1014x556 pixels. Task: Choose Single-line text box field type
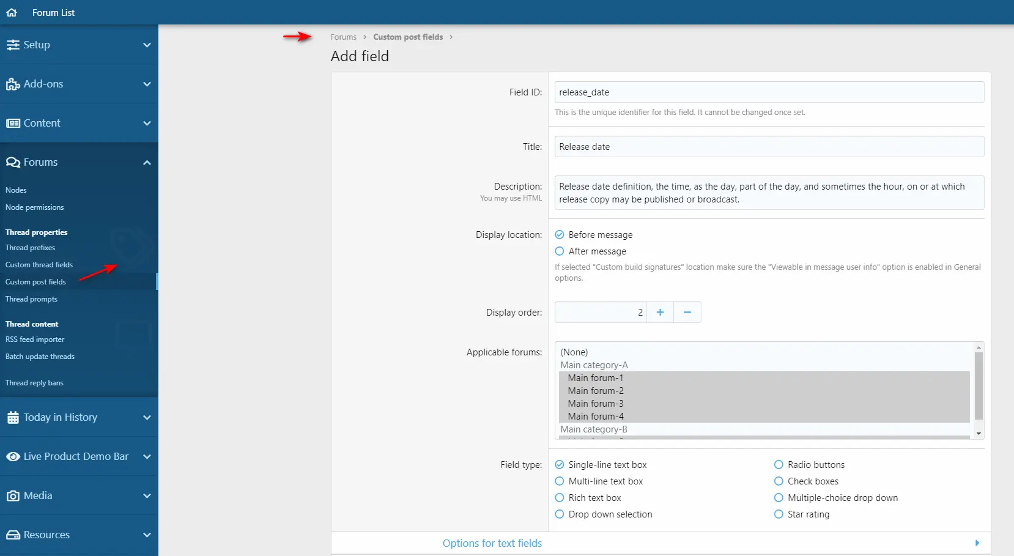(x=560, y=465)
